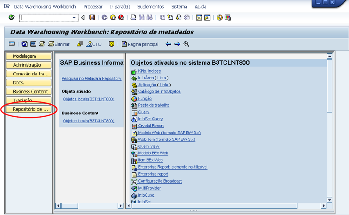Click the Query table icon
Viewport: 349px width, 215px height.
(x=134, y=113)
